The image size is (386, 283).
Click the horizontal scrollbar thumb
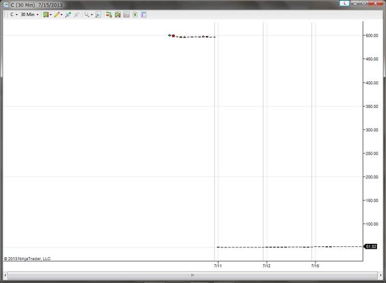pos(192,275)
